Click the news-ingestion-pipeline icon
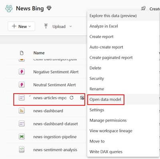 tap(22, 137)
